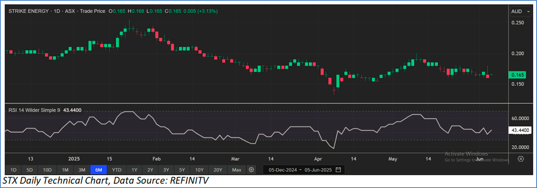Select the 2Y time range

click(x=150, y=170)
